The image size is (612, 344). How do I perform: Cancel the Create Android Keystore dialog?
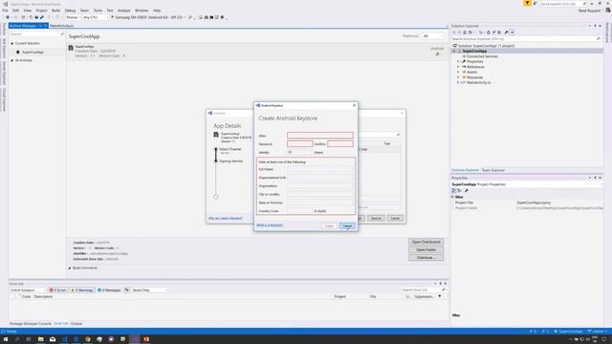[347, 226]
